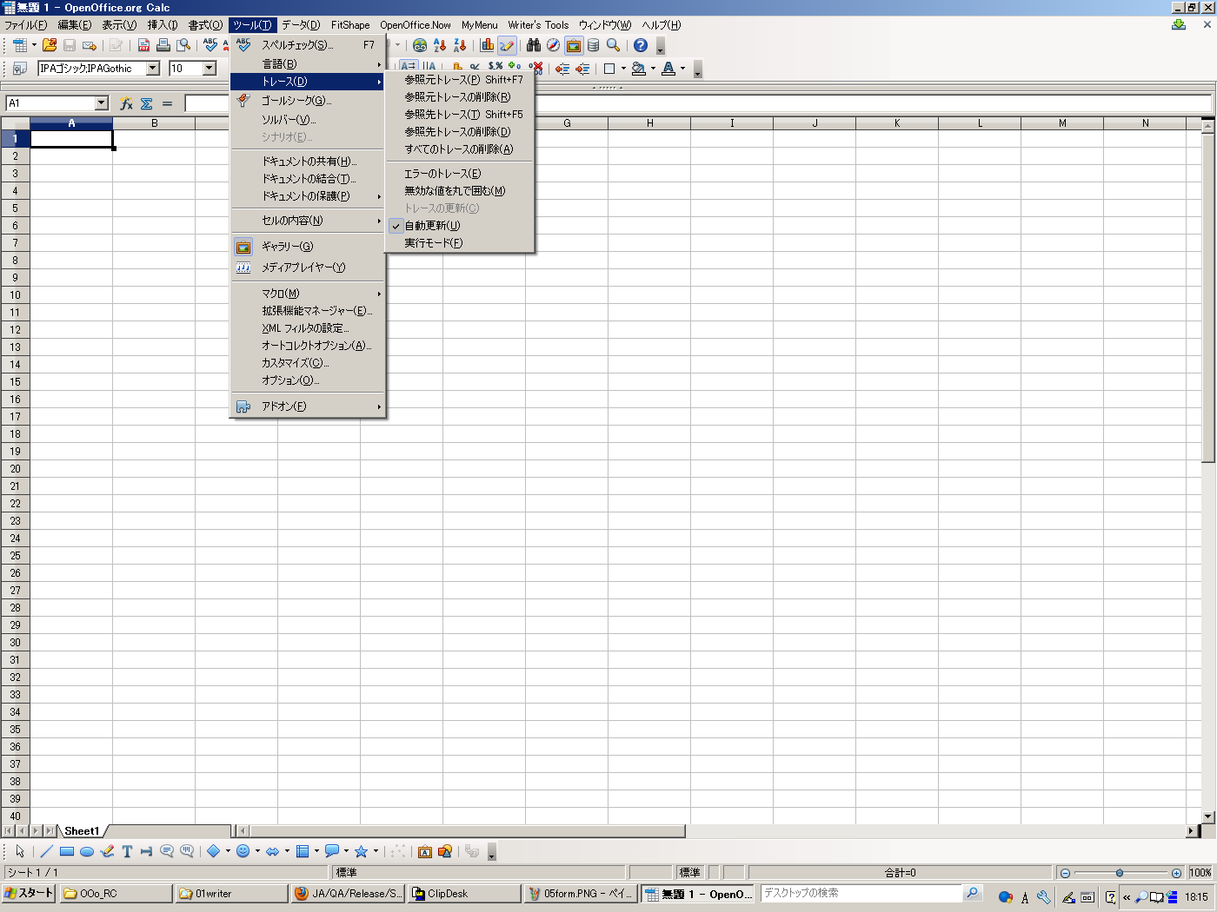Toggle the Styles and Formatting icon
The height and width of the screenshot is (912, 1217).
tap(19, 69)
